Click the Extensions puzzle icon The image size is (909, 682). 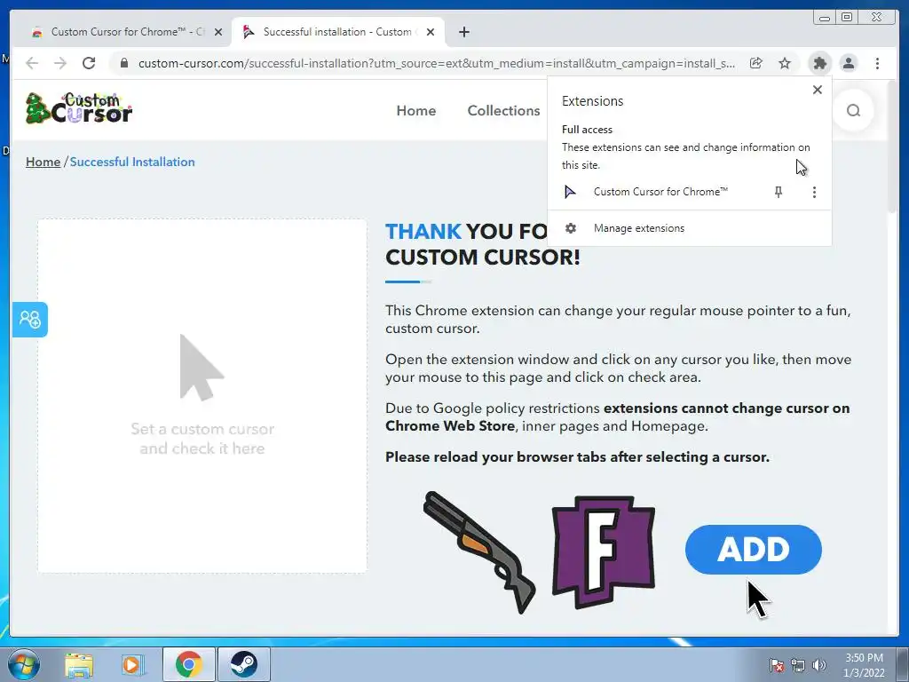pyautogui.click(x=819, y=63)
